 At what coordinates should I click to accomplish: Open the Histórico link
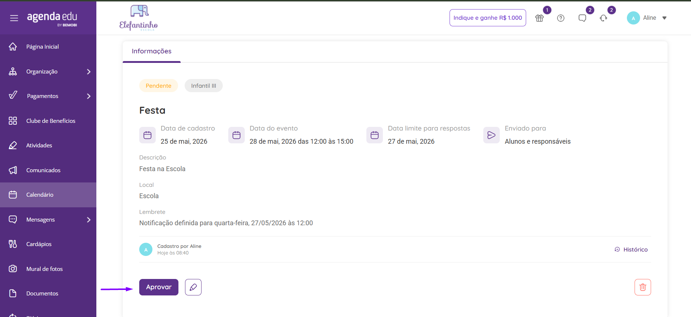(x=631, y=249)
